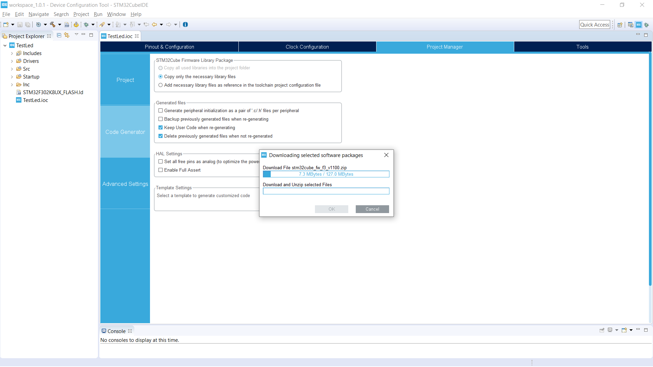
Task: Click the Display Selected Console icon
Action: (610, 330)
